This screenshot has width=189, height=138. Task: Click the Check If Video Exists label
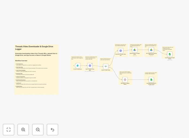coord(106,70)
